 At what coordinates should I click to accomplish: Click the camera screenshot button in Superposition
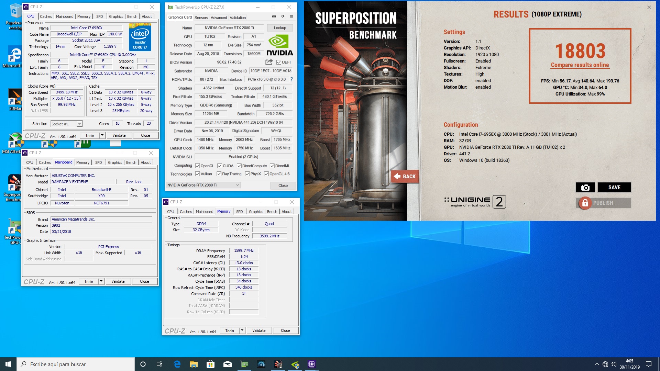tap(585, 187)
